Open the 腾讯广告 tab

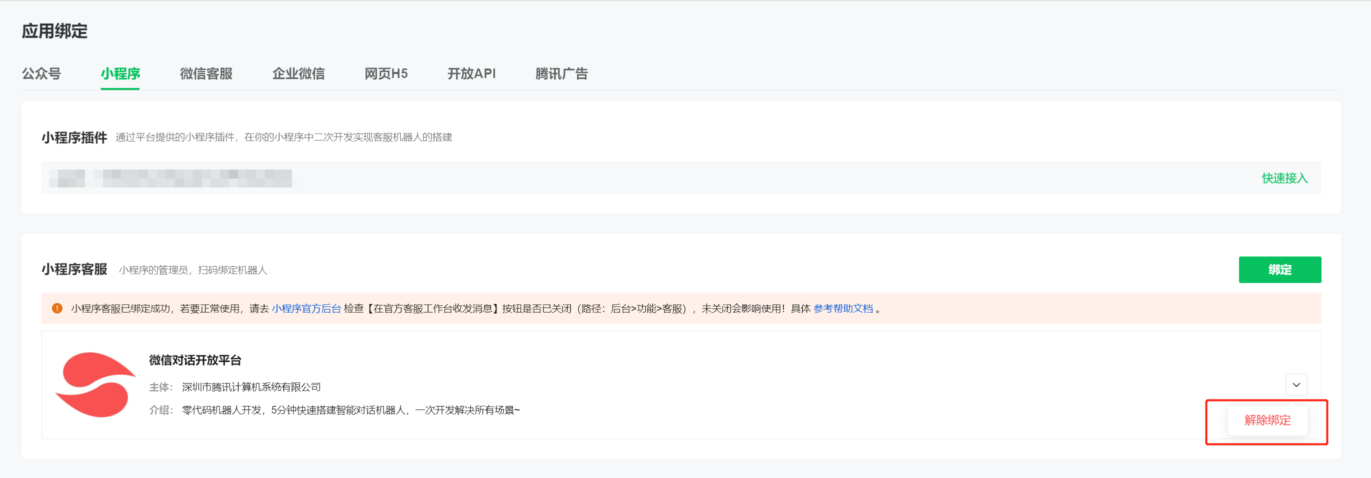pos(562,74)
